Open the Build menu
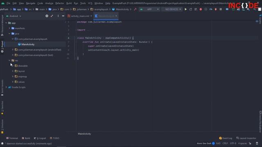This screenshot has width=262, height=147. point(69,3)
